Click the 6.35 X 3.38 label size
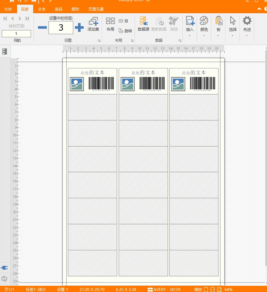Image resolution: width=267 pixels, height=292 pixels. (126, 289)
